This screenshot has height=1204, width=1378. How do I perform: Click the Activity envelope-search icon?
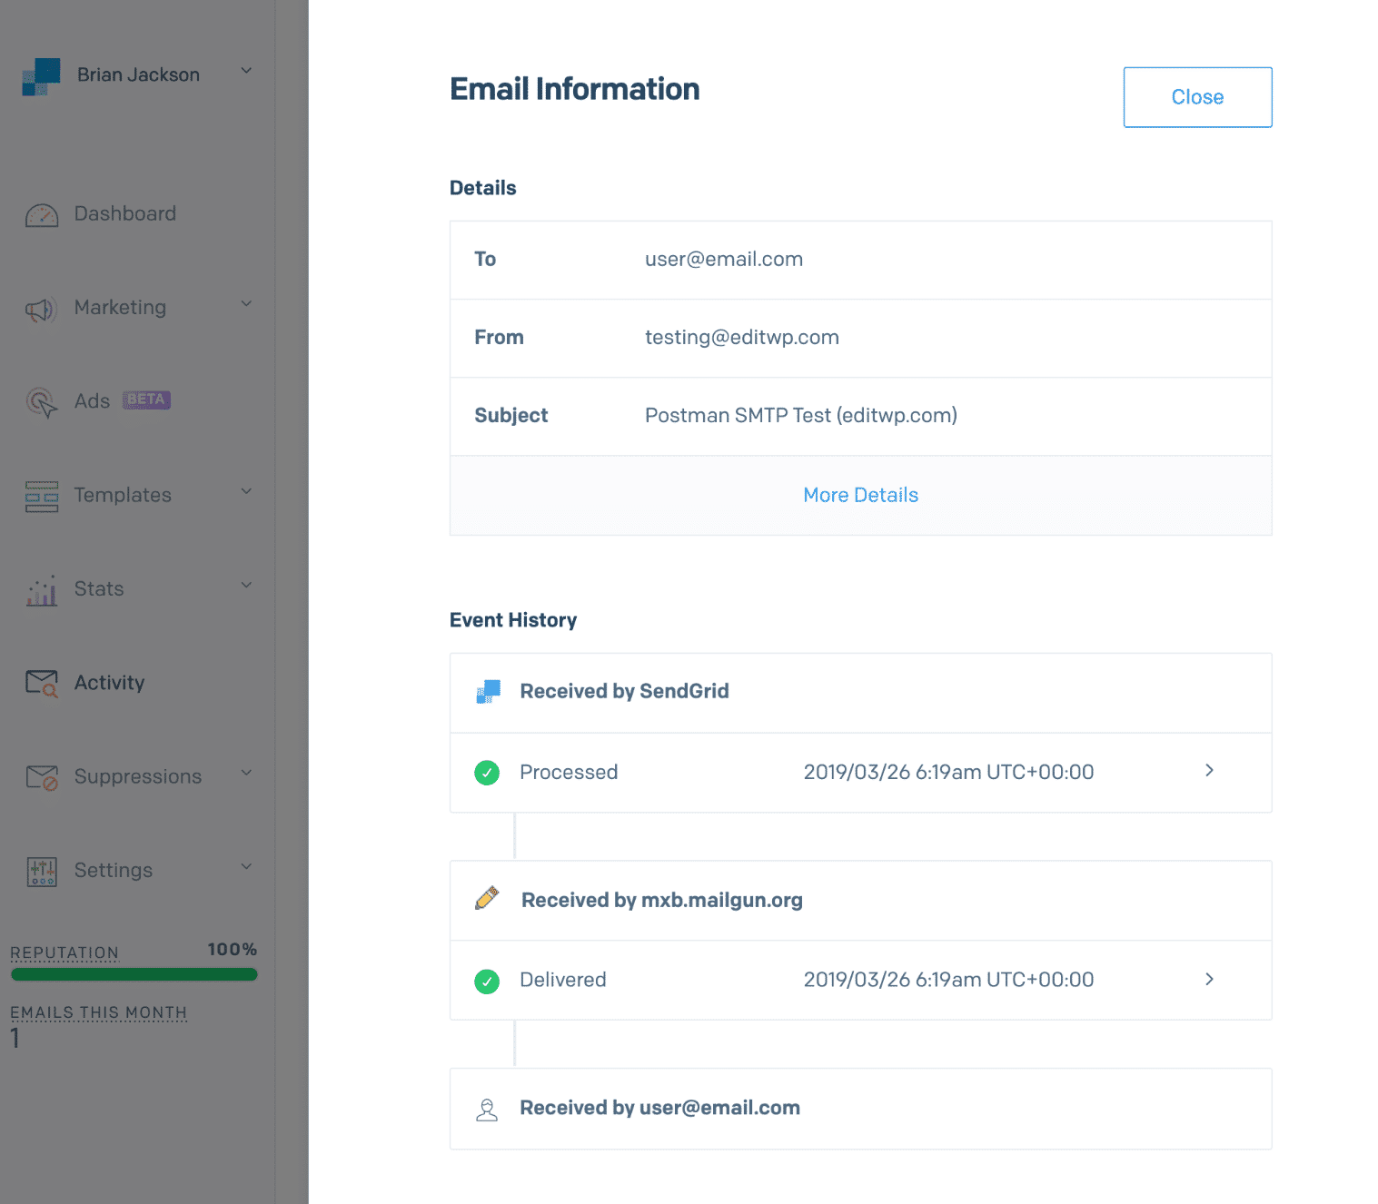[x=41, y=683]
